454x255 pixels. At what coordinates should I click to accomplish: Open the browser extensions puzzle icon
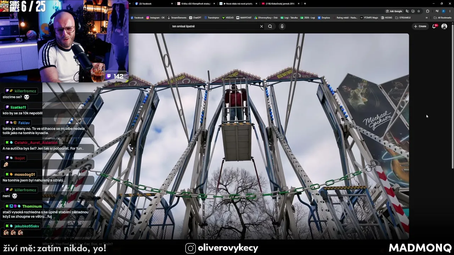[427, 11]
